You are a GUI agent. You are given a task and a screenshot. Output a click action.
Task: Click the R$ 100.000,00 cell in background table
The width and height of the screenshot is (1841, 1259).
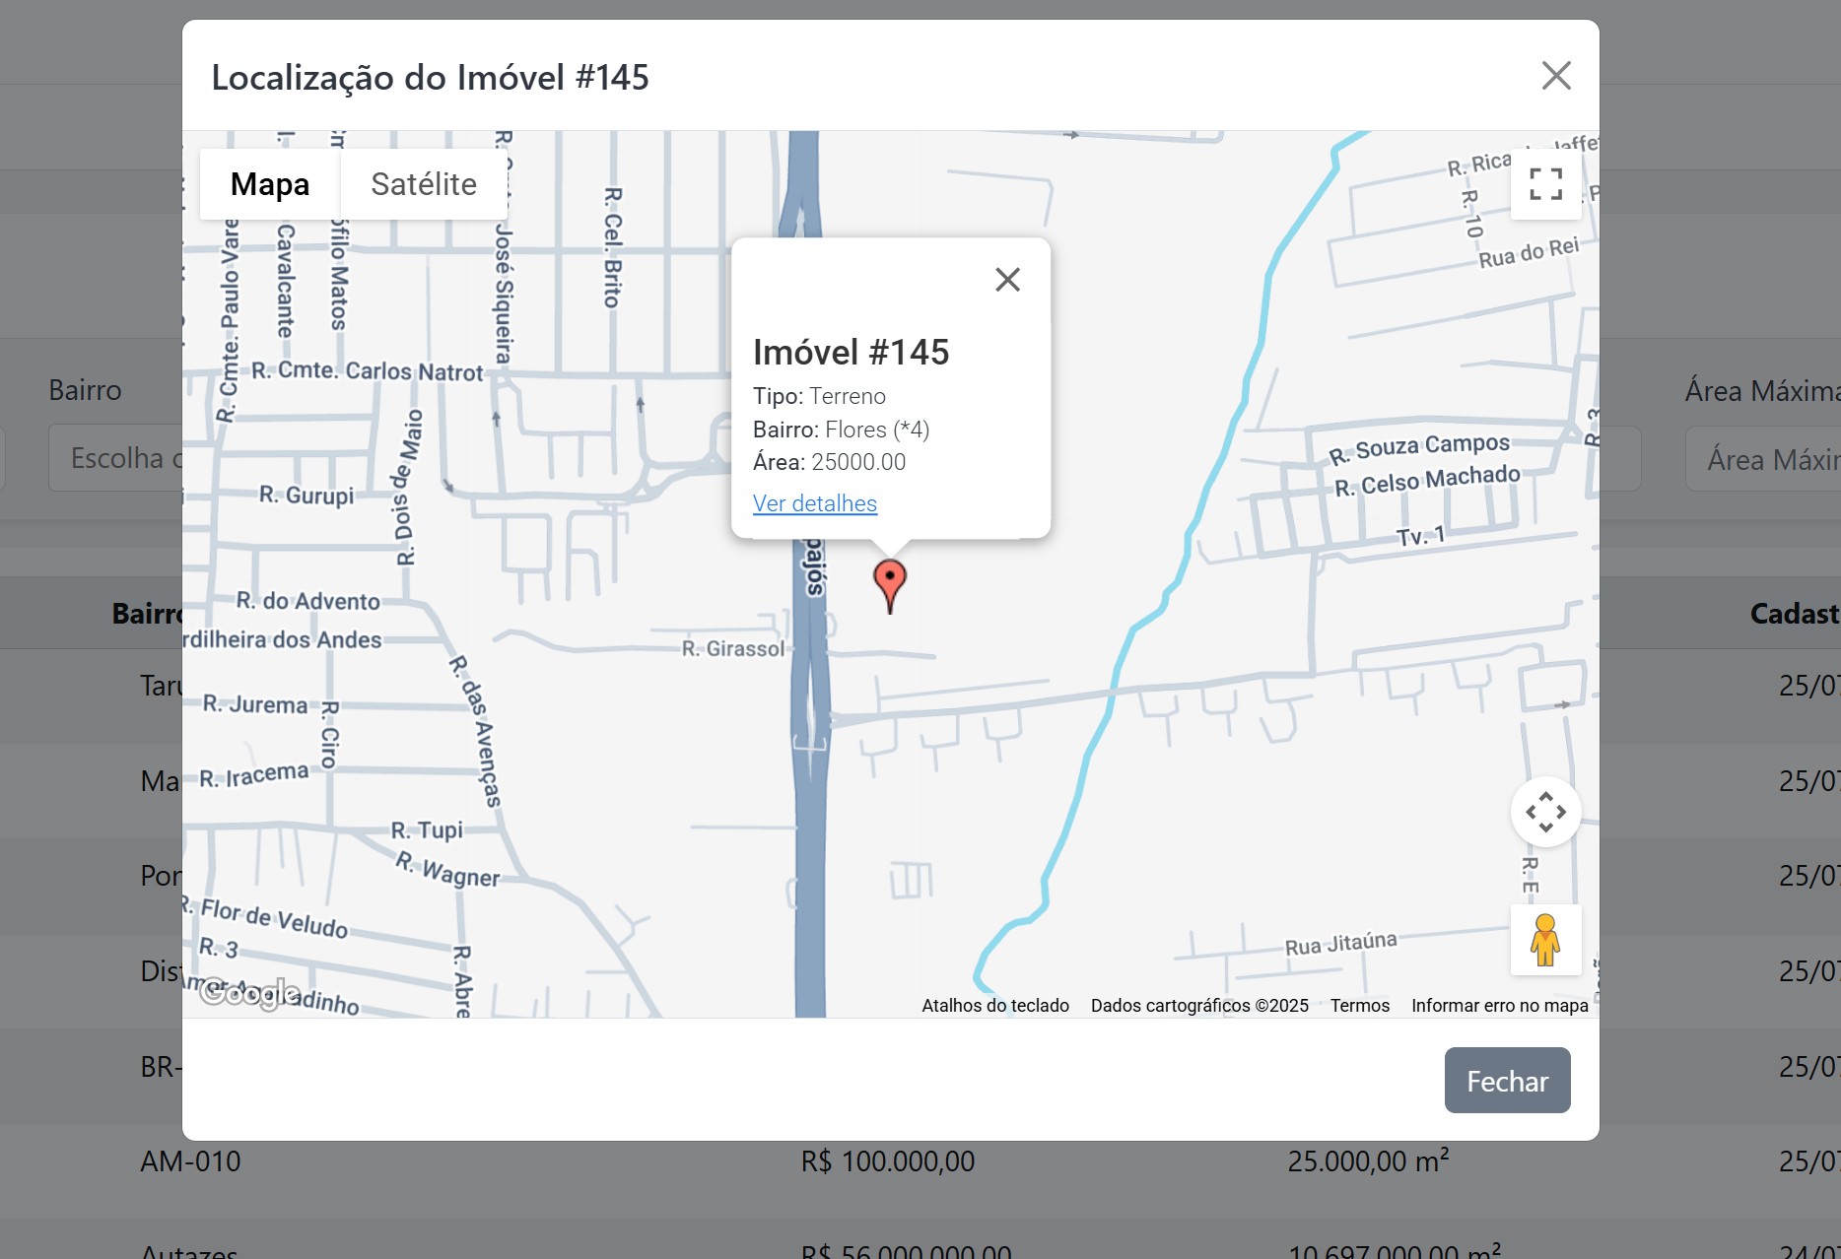pyautogui.click(x=888, y=1161)
